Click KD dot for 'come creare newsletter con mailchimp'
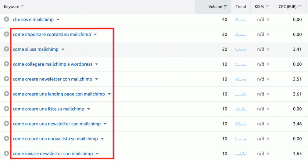 coord(268,79)
